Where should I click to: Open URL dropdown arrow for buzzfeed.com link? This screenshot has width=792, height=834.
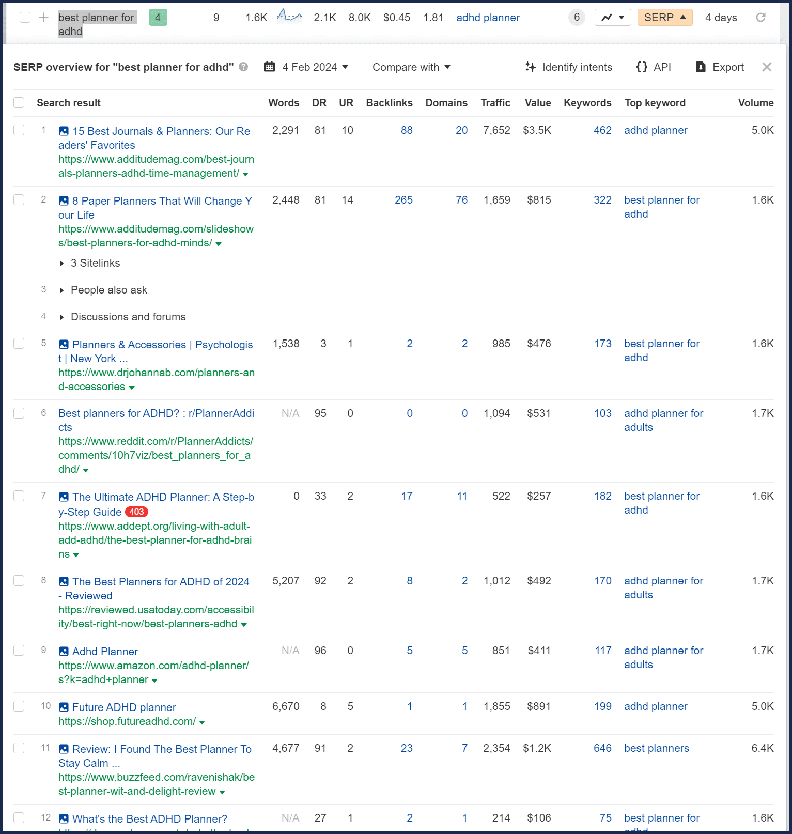click(x=222, y=792)
